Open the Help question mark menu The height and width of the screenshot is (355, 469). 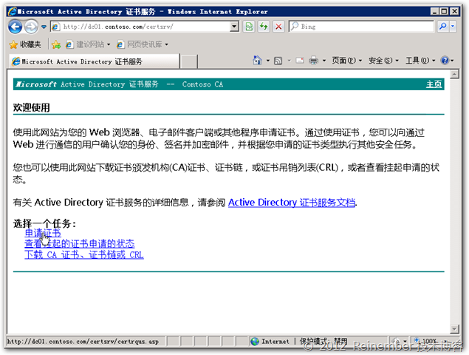tap(447, 61)
